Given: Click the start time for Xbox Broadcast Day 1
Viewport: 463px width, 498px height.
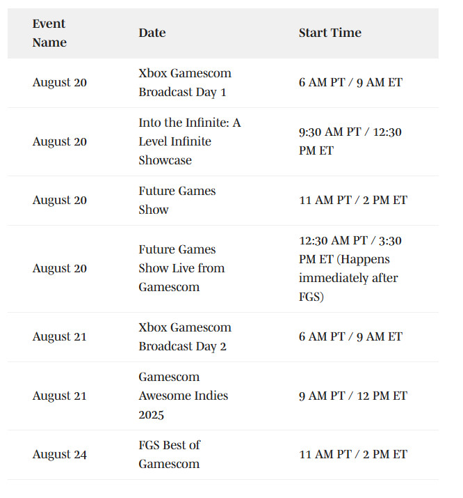Looking at the screenshot, I should [x=350, y=82].
